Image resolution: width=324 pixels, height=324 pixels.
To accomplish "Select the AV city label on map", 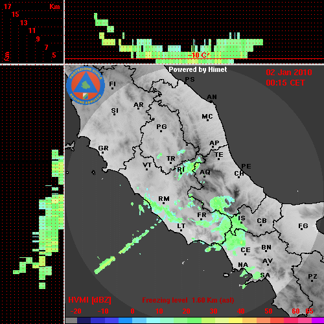I will click(268, 261).
